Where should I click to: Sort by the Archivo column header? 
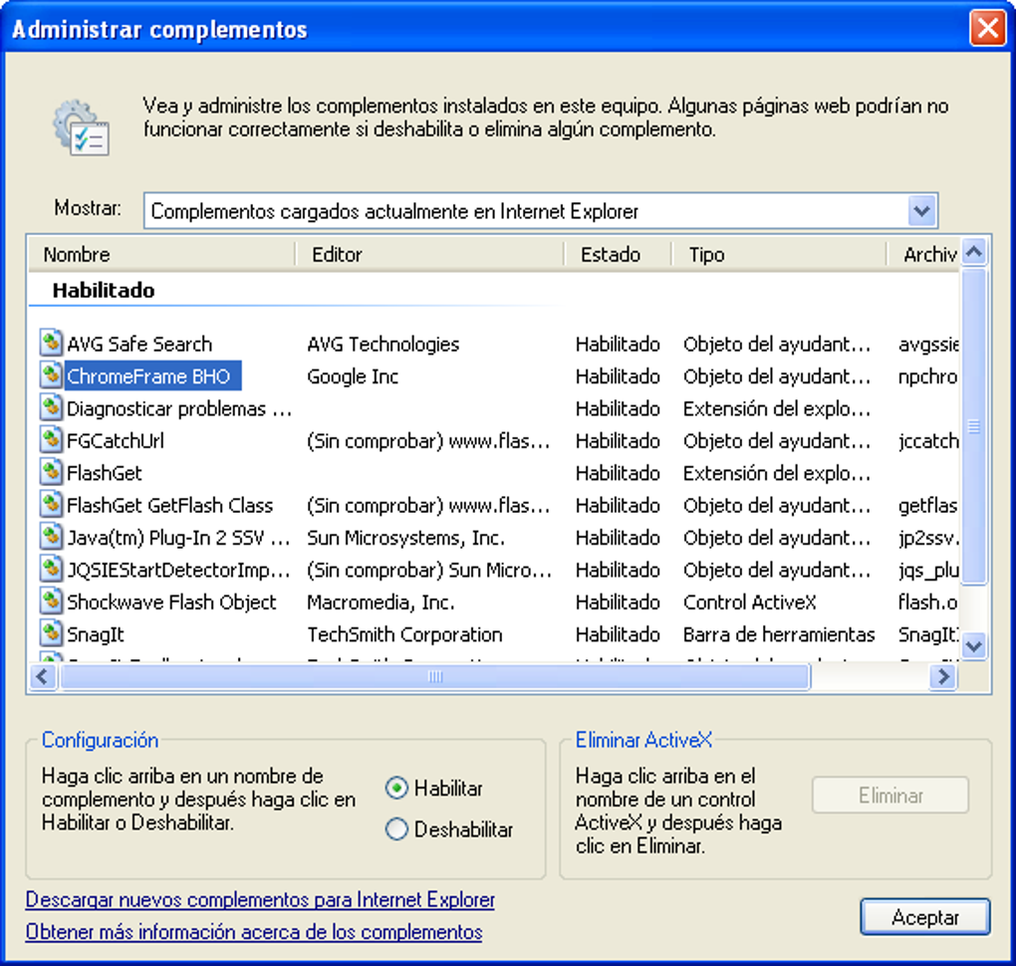(922, 255)
